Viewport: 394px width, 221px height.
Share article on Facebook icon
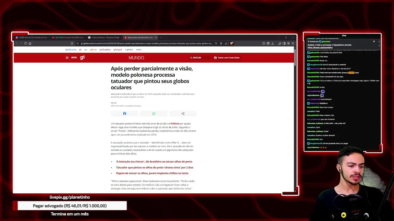(125, 114)
